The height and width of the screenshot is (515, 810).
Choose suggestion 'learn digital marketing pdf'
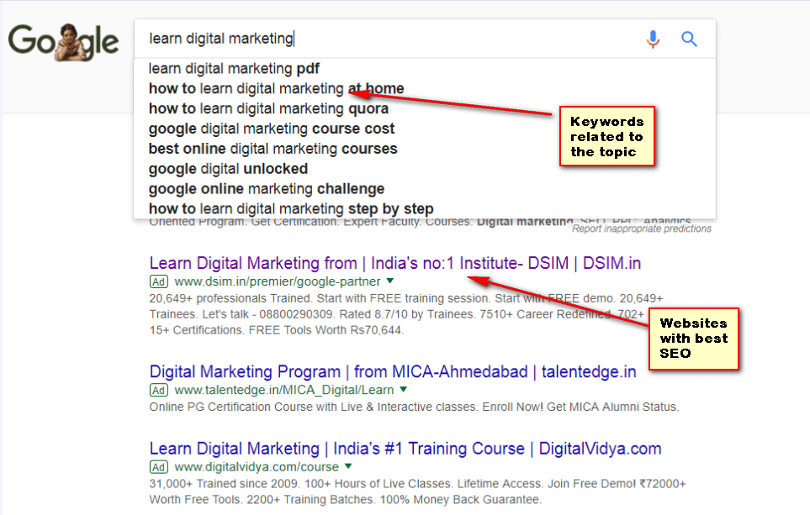click(234, 69)
